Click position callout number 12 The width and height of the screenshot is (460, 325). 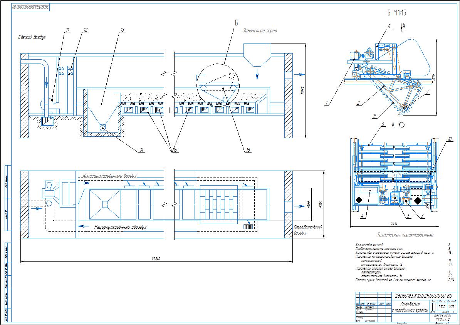tap(86, 30)
